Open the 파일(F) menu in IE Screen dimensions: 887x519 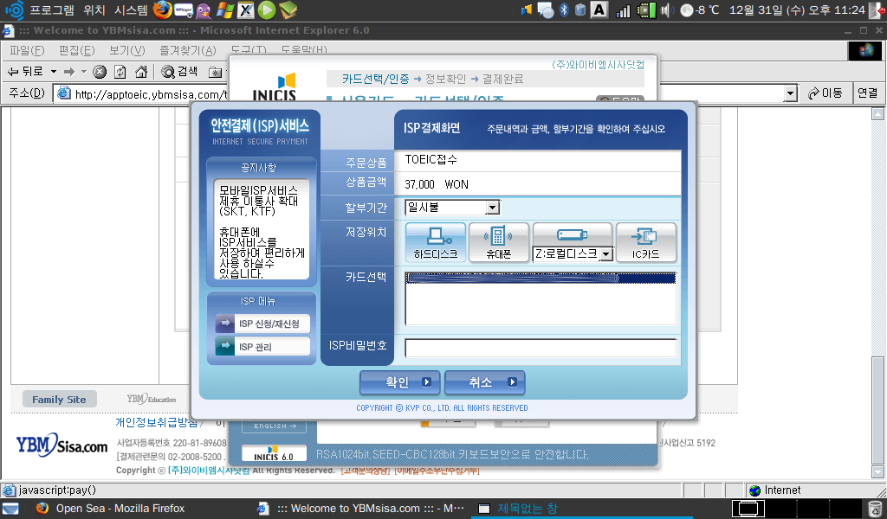(x=27, y=51)
